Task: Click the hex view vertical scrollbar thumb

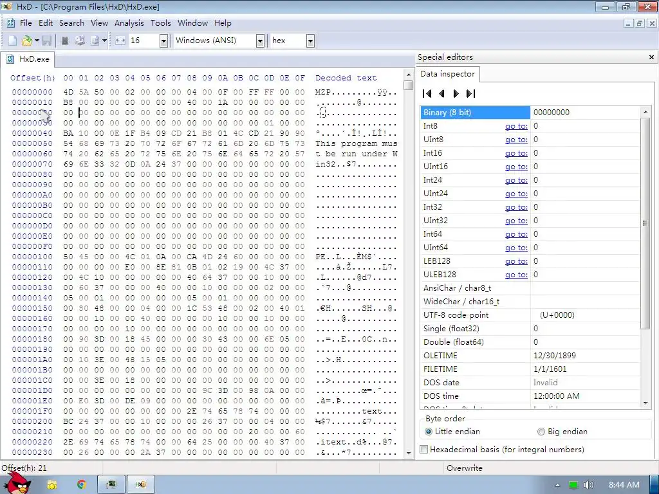Action: click(408, 85)
